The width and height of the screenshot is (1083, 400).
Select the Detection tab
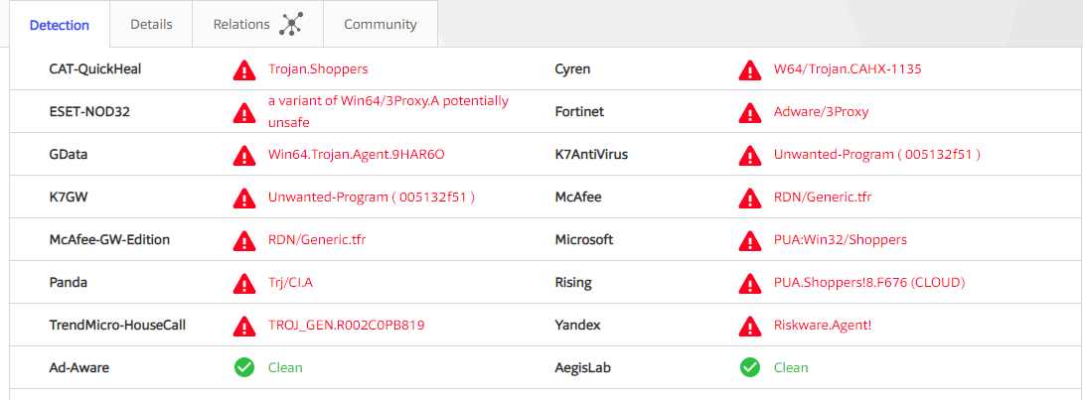click(60, 26)
